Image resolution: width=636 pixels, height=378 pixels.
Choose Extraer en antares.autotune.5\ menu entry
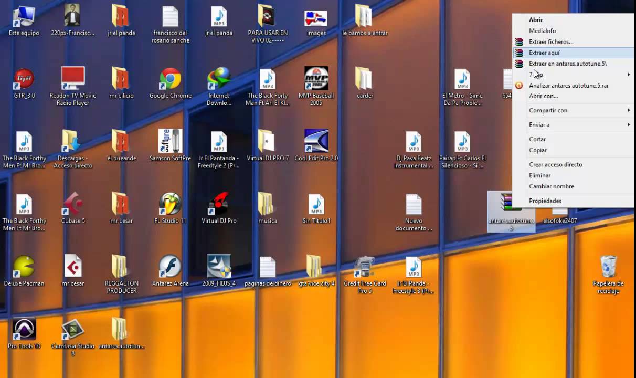coord(573,64)
